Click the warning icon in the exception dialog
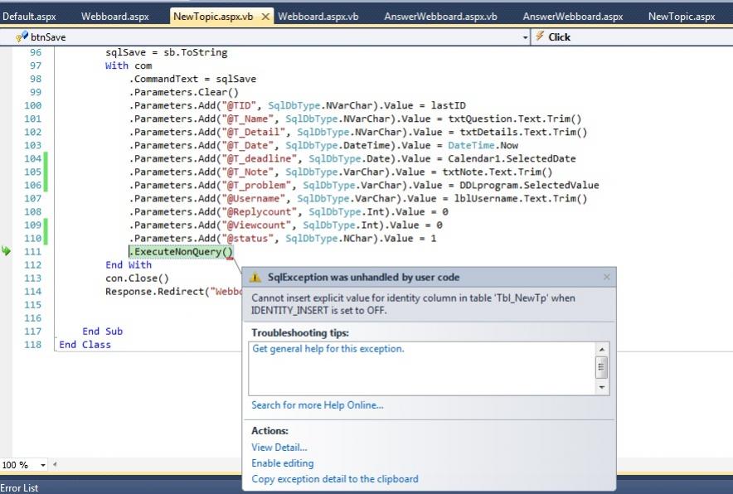The height and width of the screenshot is (494, 733). pos(255,278)
